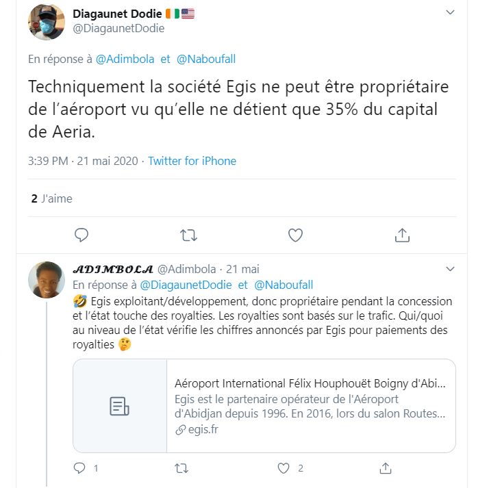This screenshot has height=488, width=489.
Task: Reply to ADIMBOLA's tweet
Action: 80,468
